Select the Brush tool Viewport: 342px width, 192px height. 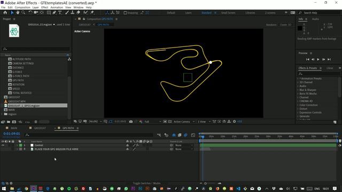(67, 13)
